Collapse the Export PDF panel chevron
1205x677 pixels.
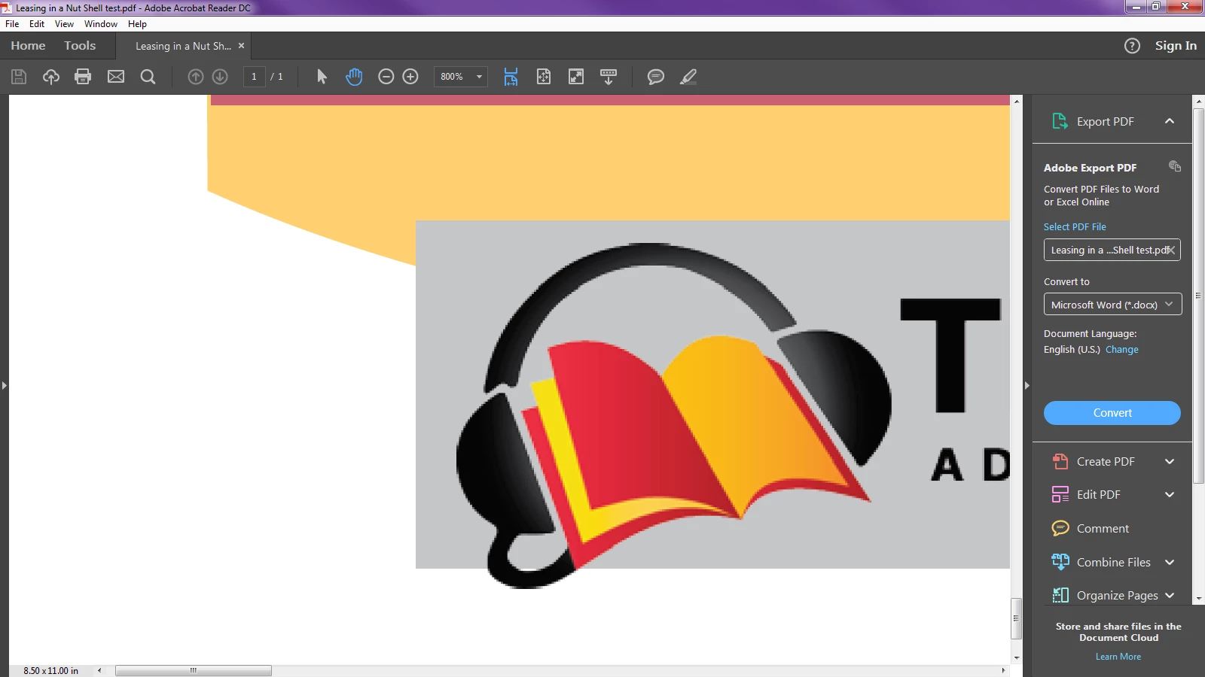click(1170, 121)
